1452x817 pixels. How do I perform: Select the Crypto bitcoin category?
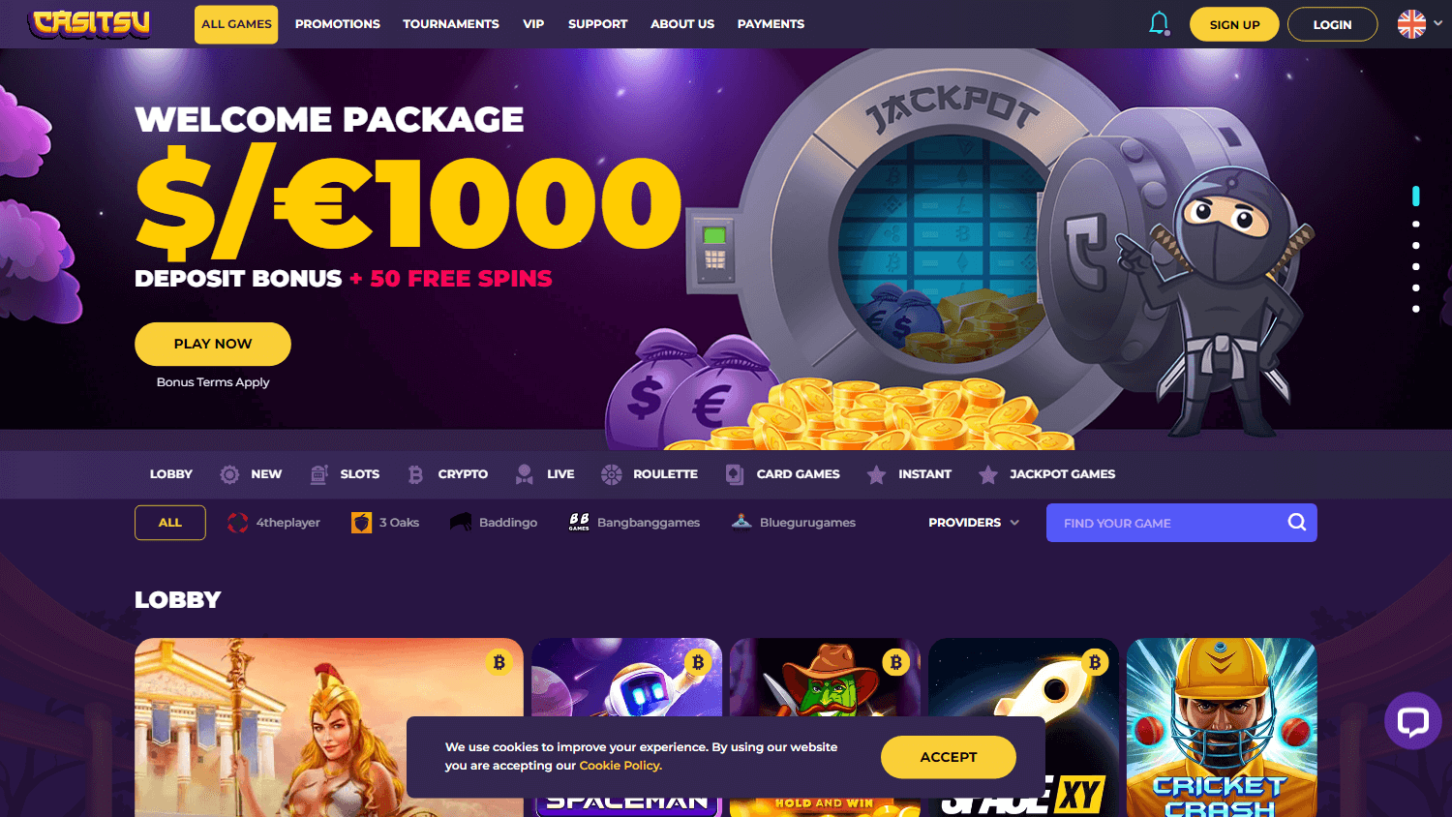coord(448,474)
